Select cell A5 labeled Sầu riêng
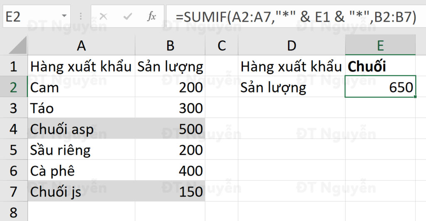The width and height of the screenshot is (426, 221). [82, 150]
